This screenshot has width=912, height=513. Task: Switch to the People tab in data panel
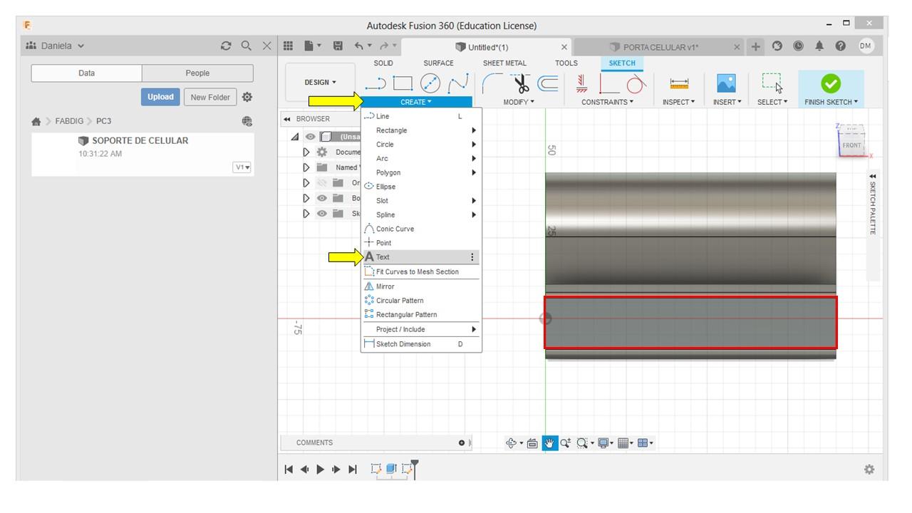point(197,73)
